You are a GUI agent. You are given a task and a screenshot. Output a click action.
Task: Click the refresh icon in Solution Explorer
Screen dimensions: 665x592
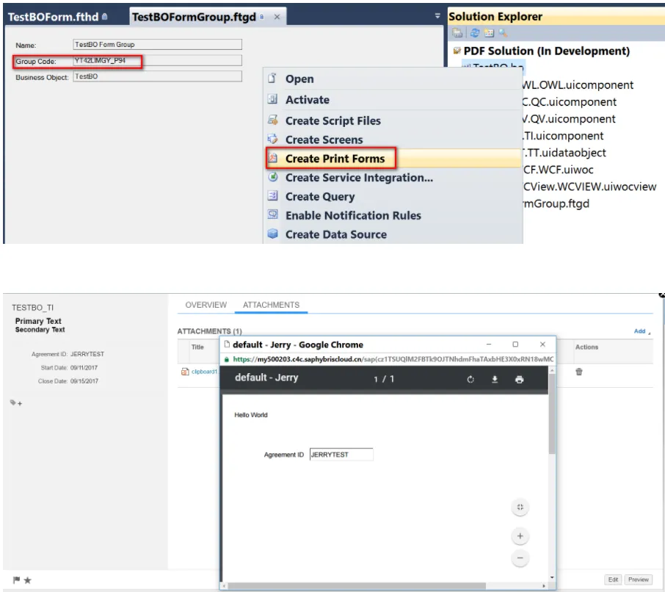coord(475,32)
